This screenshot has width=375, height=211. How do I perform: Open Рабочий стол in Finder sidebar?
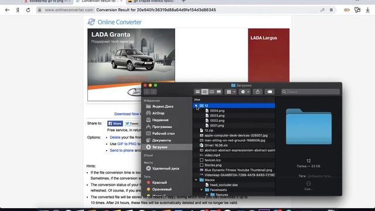tap(163, 134)
